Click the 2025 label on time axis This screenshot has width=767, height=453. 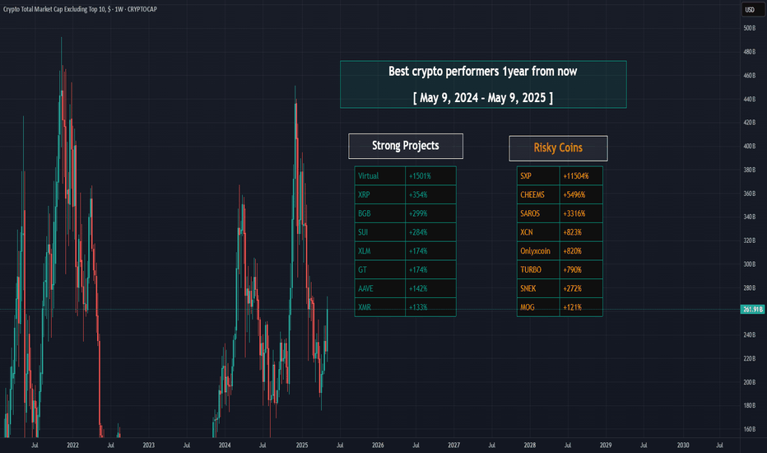[302, 445]
